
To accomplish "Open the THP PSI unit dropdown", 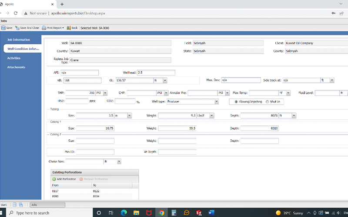I will pyautogui.click(x=105, y=93).
